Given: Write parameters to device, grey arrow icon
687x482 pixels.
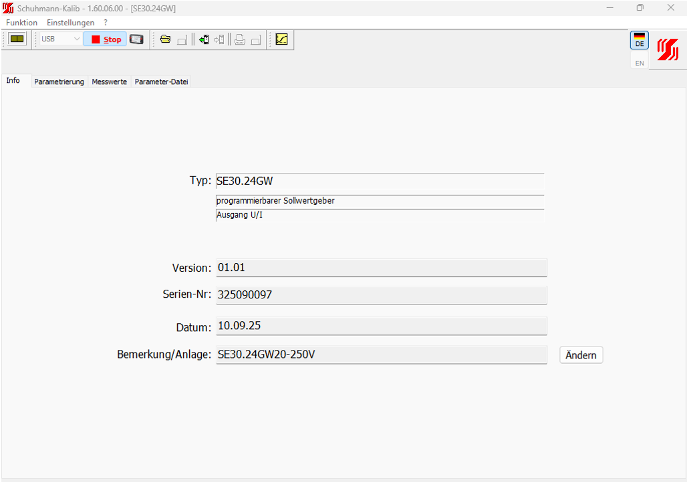Looking at the screenshot, I should (219, 40).
